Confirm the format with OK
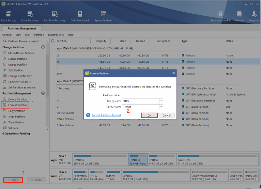The image size is (261, 189). click(x=149, y=115)
